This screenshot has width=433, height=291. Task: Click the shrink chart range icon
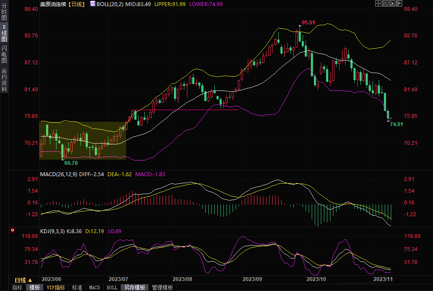385,3
